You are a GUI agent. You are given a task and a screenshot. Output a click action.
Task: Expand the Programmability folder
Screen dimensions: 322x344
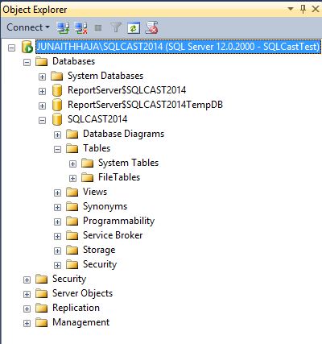(x=57, y=222)
